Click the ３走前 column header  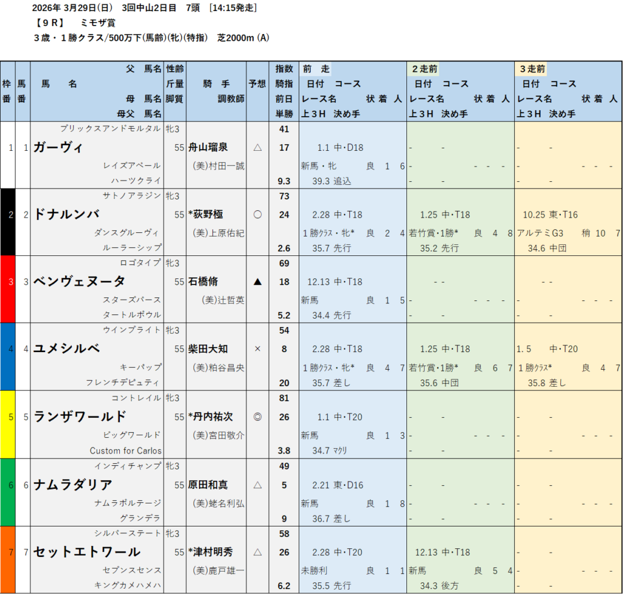(x=532, y=69)
